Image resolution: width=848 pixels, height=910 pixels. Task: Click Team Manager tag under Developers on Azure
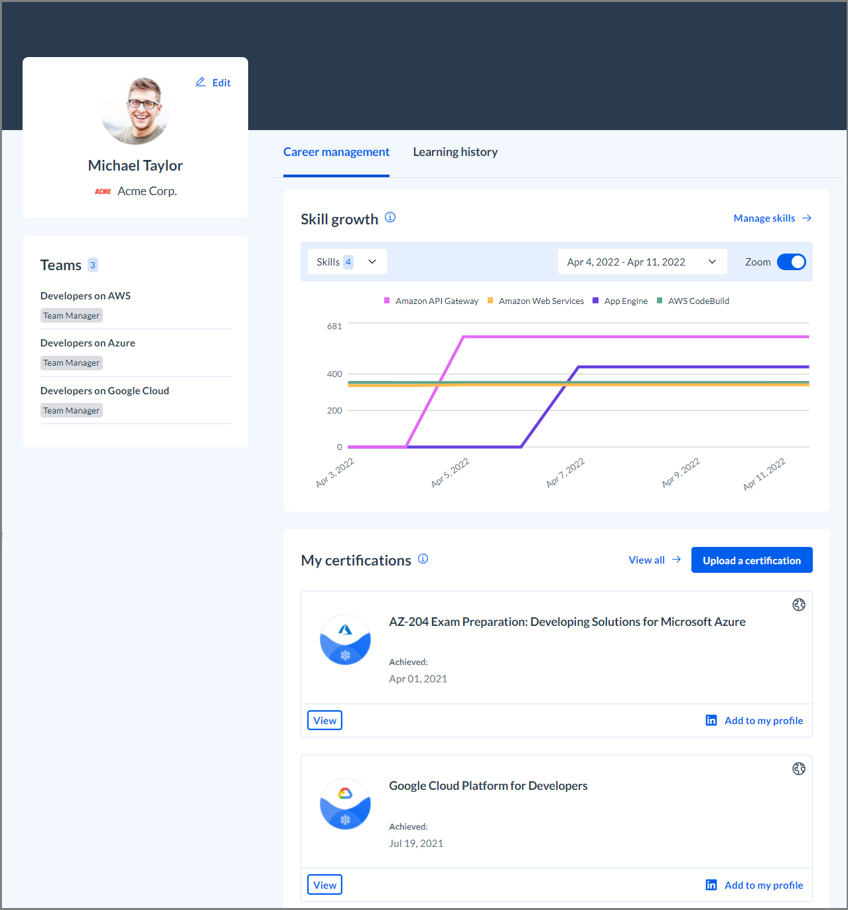click(72, 362)
